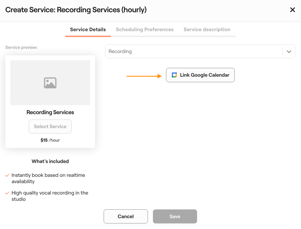This screenshot has width=301, height=229.
Task: Click the Select Service button
Action: coord(50,127)
